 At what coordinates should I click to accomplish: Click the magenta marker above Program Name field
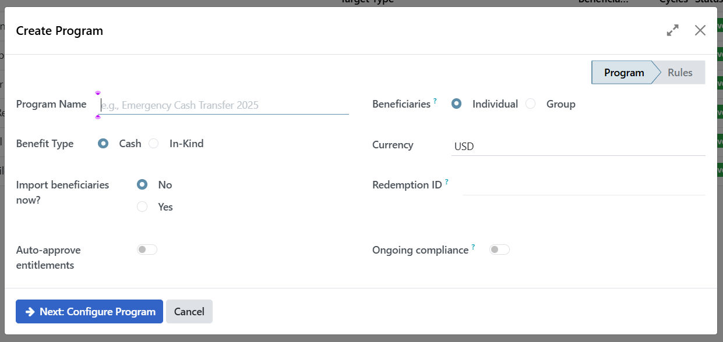(98, 92)
